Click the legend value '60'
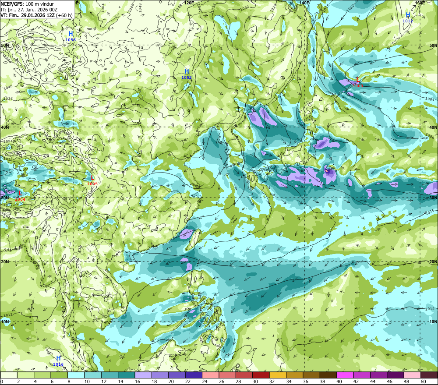Viewport: 438px width, 385px height. coord(424,381)
